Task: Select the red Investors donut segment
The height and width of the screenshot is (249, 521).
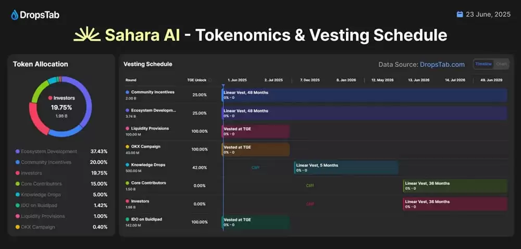Action: [36, 119]
